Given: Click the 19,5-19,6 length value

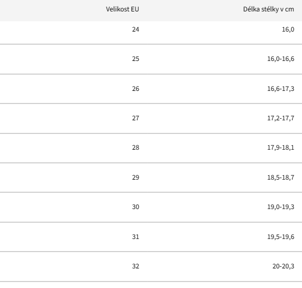Looking at the screenshot, I should click(x=281, y=237).
